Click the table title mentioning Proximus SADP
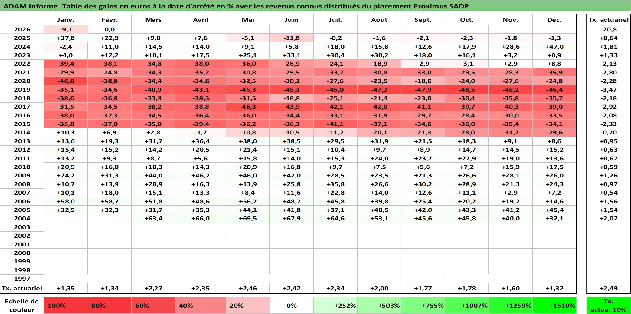The image size is (631, 314). (x=236, y=6)
